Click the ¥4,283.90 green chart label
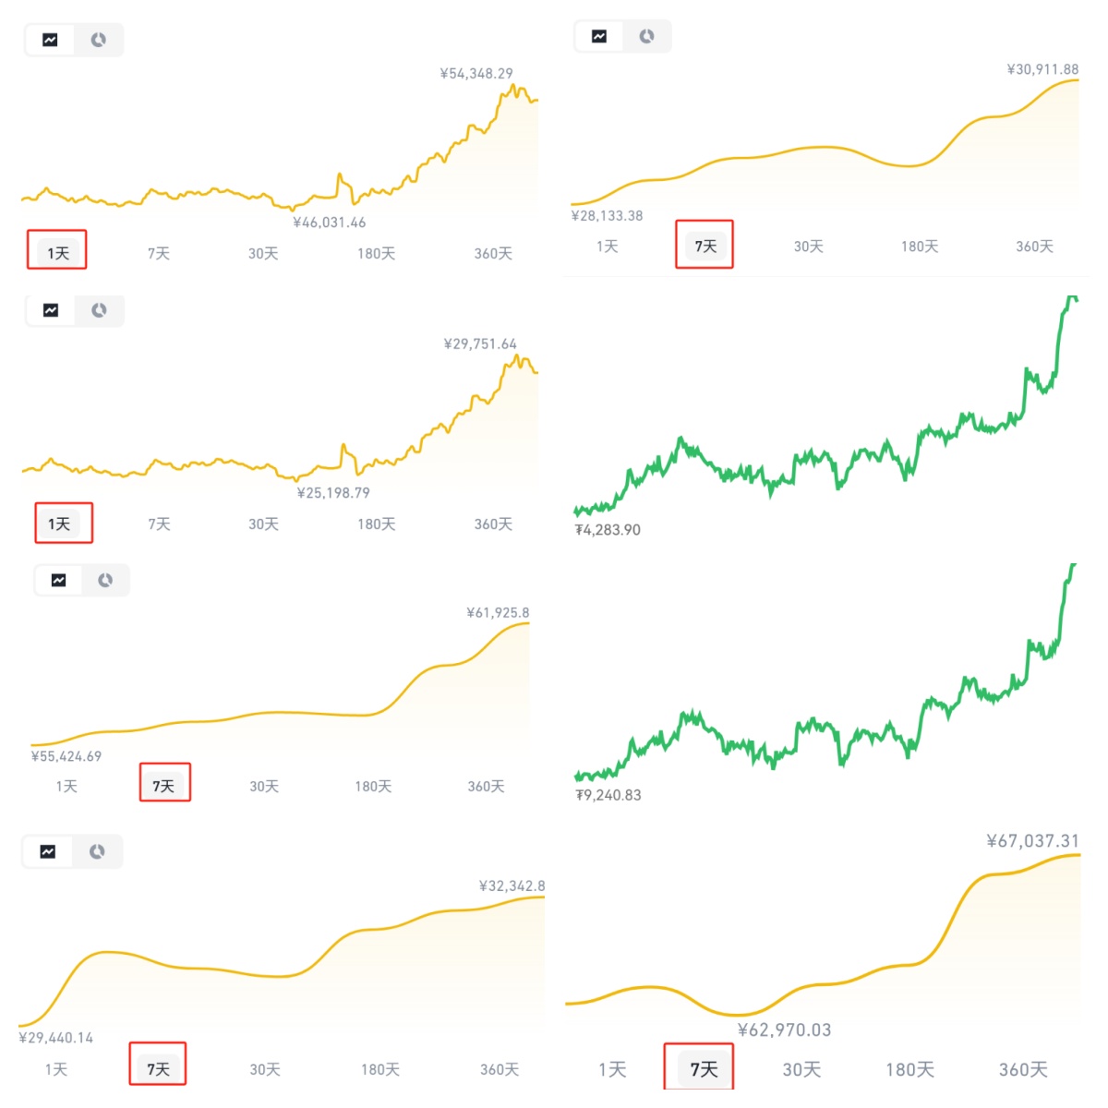Viewport: 1108px width, 1108px height. pos(608,530)
